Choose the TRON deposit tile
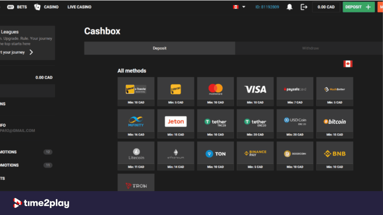The height and width of the screenshot is (215, 383). (x=136, y=183)
